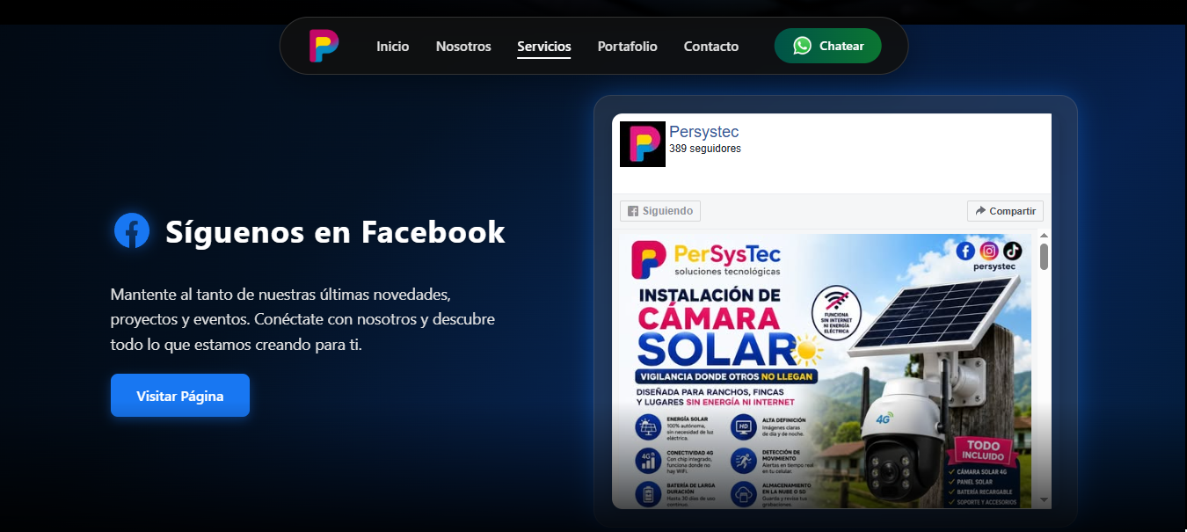This screenshot has height=532, width=1187.
Task: Click the TikTok icon in the post image
Action: tap(1013, 251)
